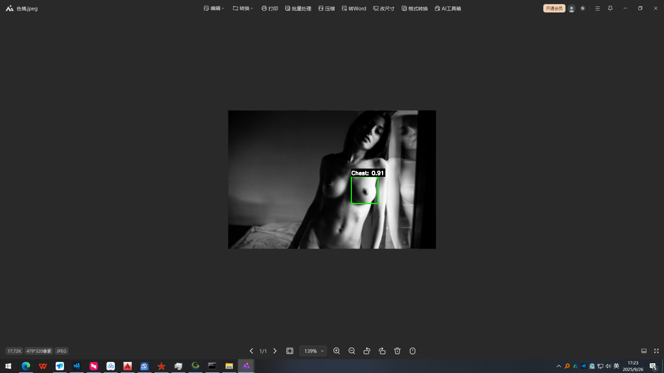664x373 pixels.
Task: Fit the image to window size
Action: (x=290, y=351)
